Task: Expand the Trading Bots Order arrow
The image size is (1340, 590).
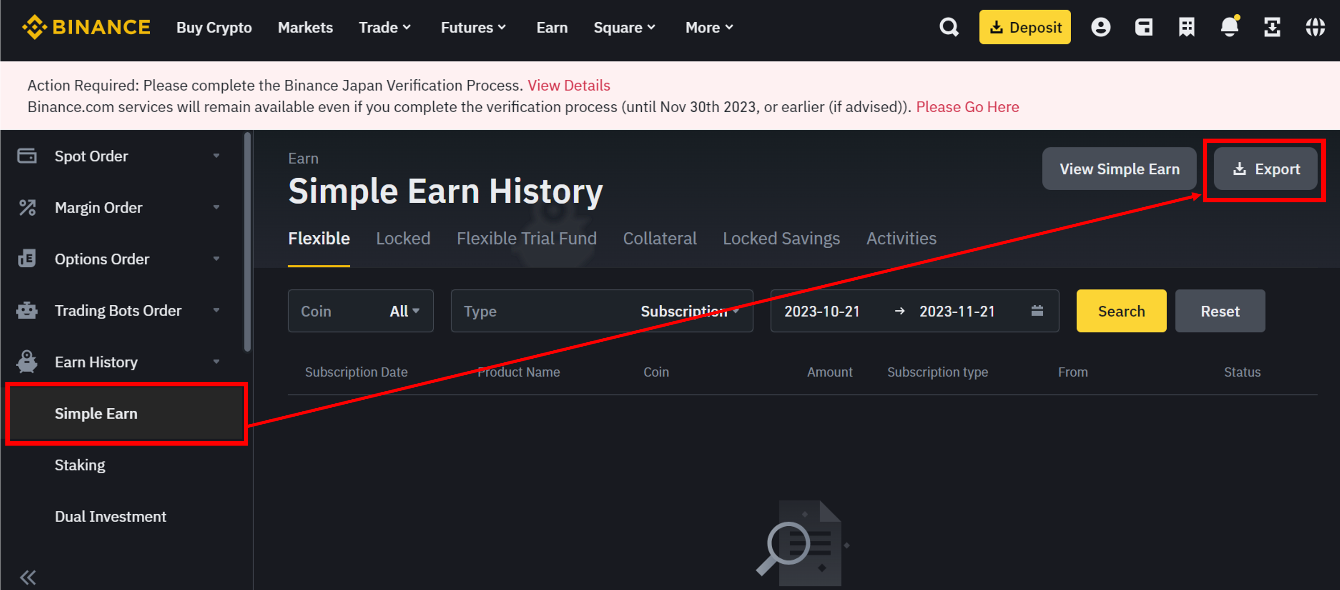Action: [217, 310]
